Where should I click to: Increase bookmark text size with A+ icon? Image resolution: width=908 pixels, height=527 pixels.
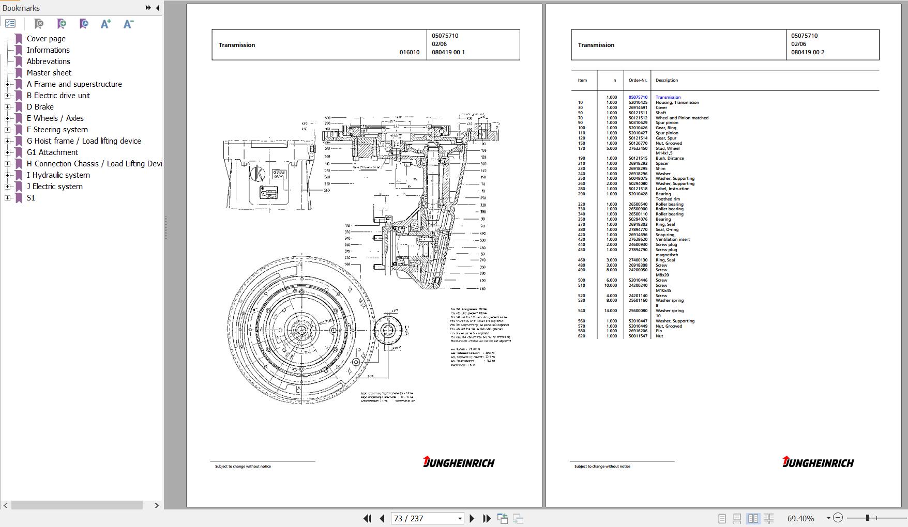coord(106,24)
